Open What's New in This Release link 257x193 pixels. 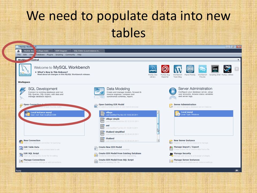click(53, 72)
